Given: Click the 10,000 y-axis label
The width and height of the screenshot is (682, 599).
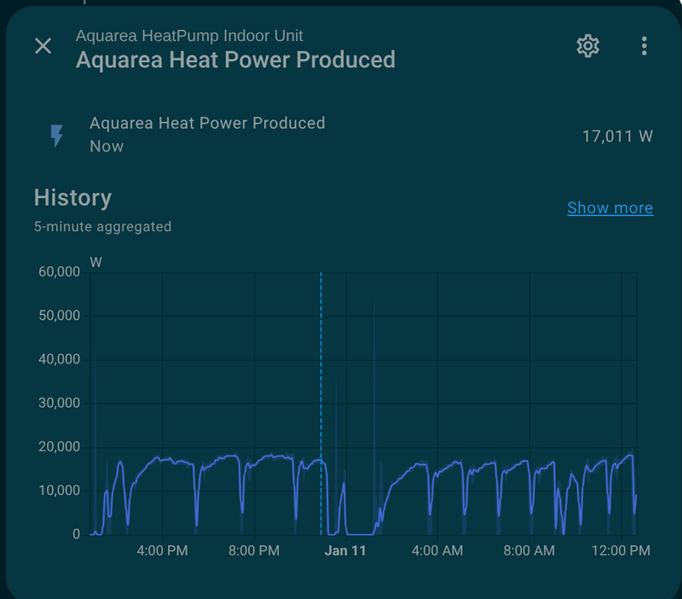Looking at the screenshot, I should (x=59, y=490).
